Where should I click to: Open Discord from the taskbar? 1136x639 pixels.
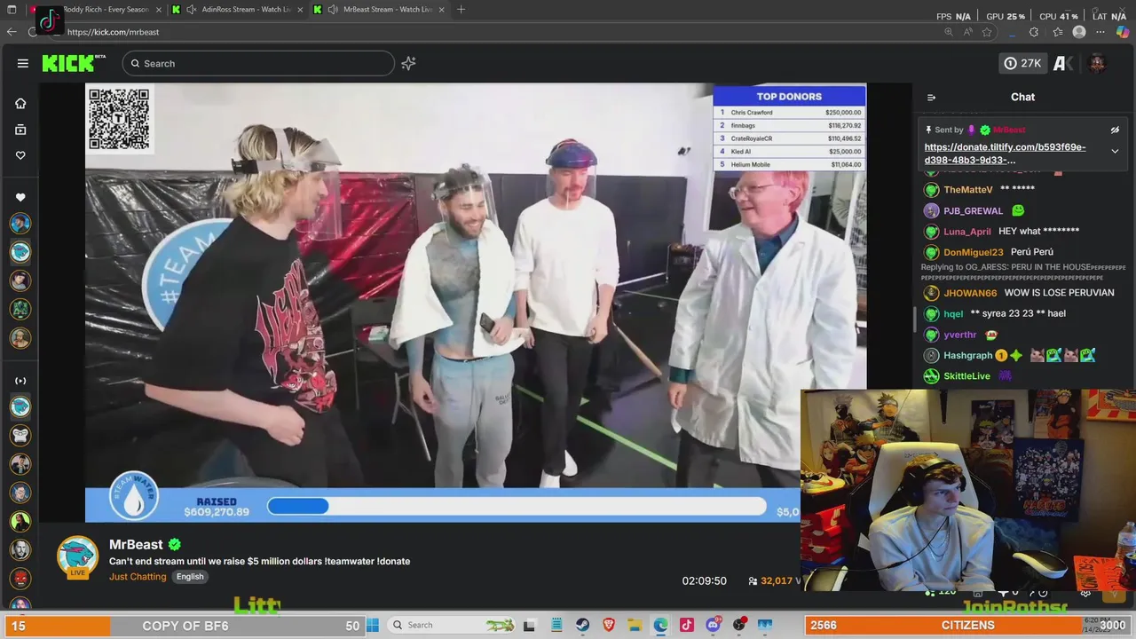tap(713, 625)
